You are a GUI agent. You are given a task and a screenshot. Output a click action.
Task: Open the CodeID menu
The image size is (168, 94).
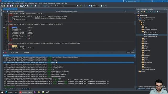[x=58, y=3]
